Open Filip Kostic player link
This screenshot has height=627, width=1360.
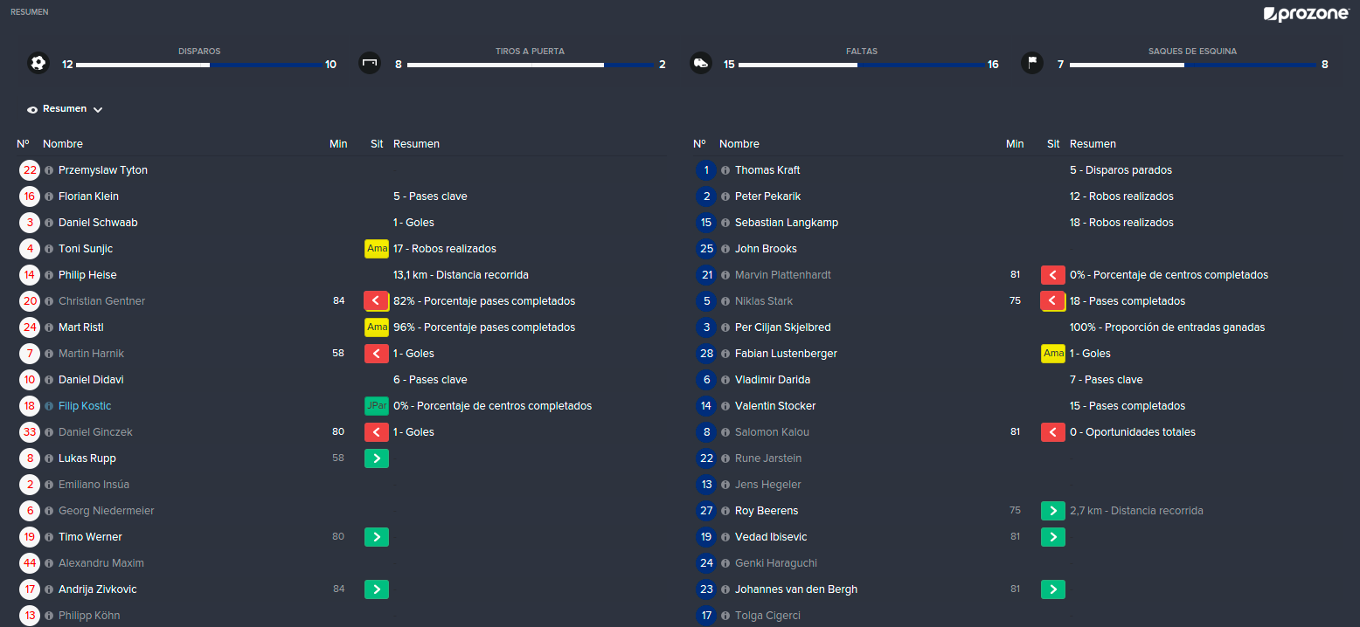(x=85, y=406)
